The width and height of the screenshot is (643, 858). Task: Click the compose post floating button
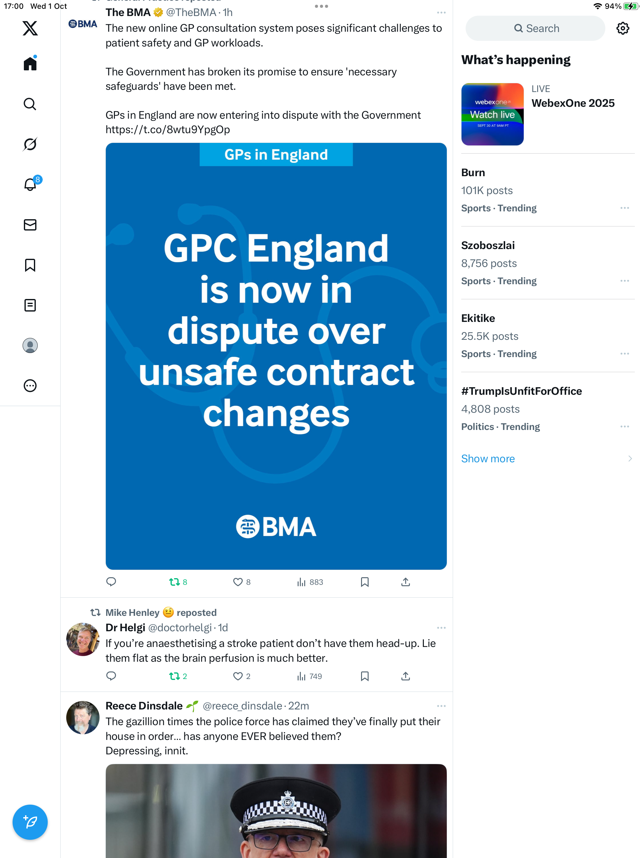point(30,822)
